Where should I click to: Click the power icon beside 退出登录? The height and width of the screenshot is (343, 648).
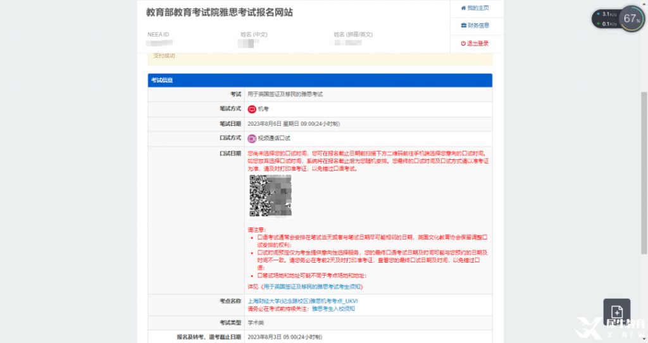(x=463, y=44)
